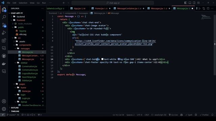Open the File menu
216x121 pixels.
pos(8,3)
